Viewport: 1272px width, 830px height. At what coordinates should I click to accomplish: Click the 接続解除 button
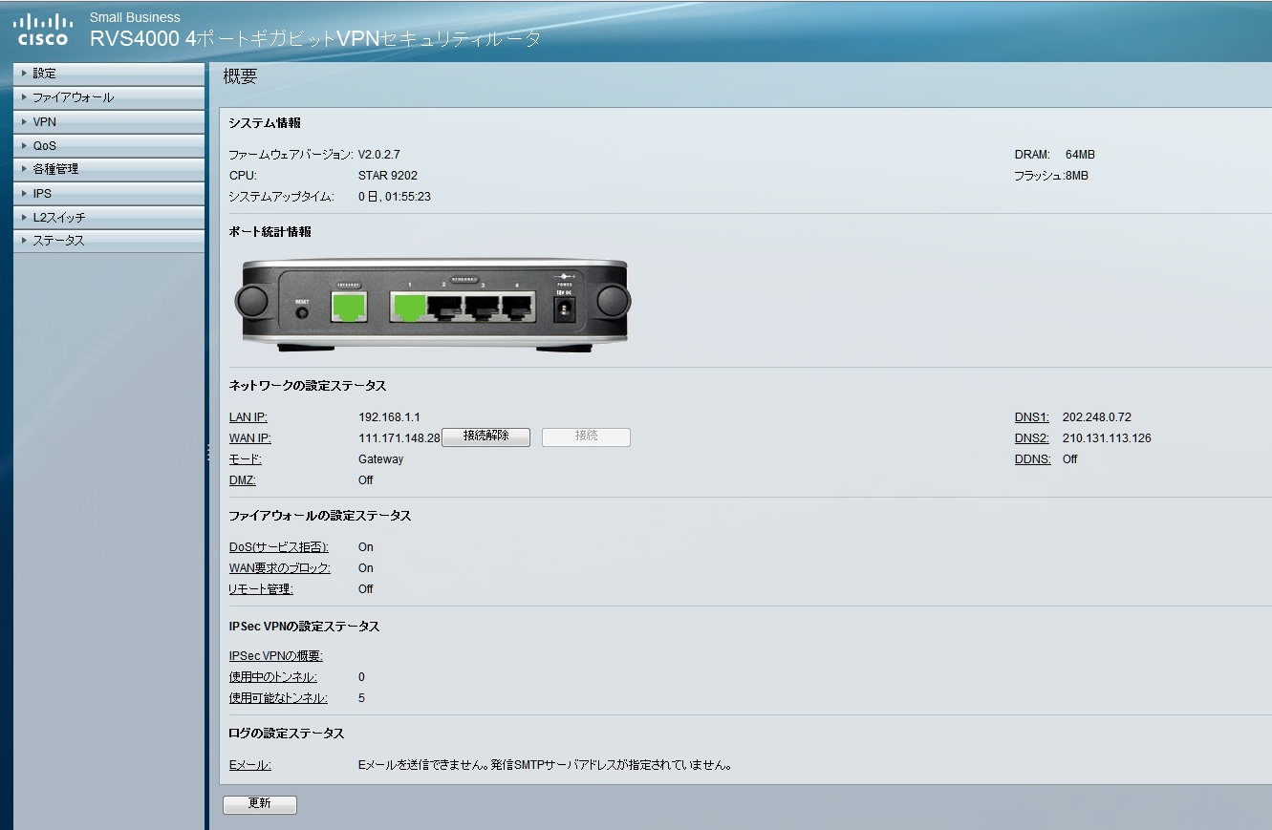(x=485, y=436)
